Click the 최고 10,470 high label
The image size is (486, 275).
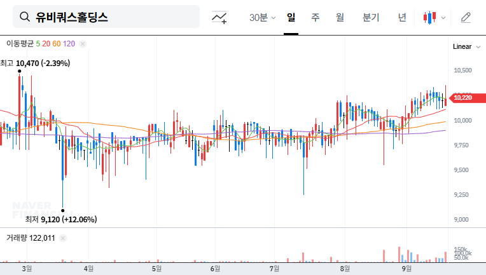(x=35, y=64)
